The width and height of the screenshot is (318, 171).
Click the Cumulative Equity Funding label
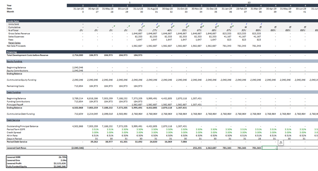click(x=22, y=80)
